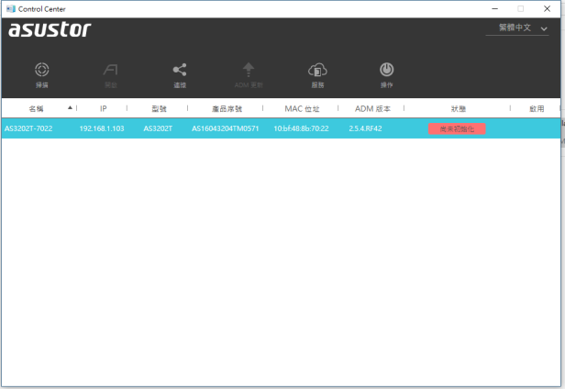The image size is (565, 389).
Task: Click IP address 192.168.1.103
Action: [x=102, y=128]
